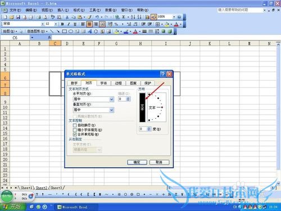Switch to the 字体 Font tab
This screenshot has width=281, height=211.
coord(103,83)
